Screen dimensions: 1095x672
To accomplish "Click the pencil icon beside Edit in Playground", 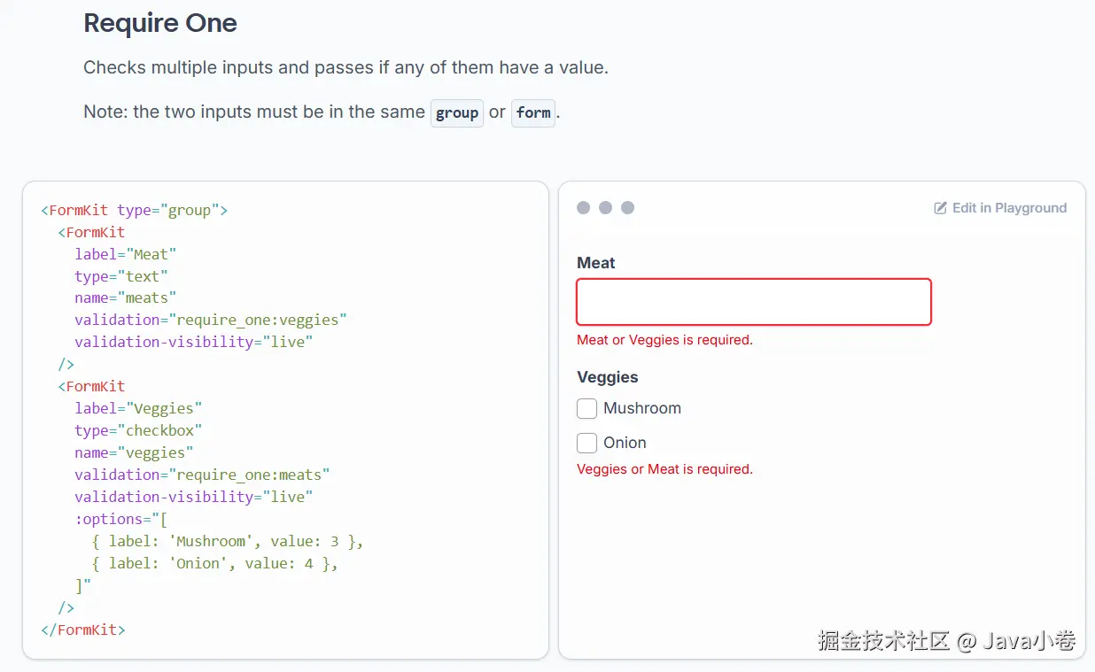I will tap(941, 208).
